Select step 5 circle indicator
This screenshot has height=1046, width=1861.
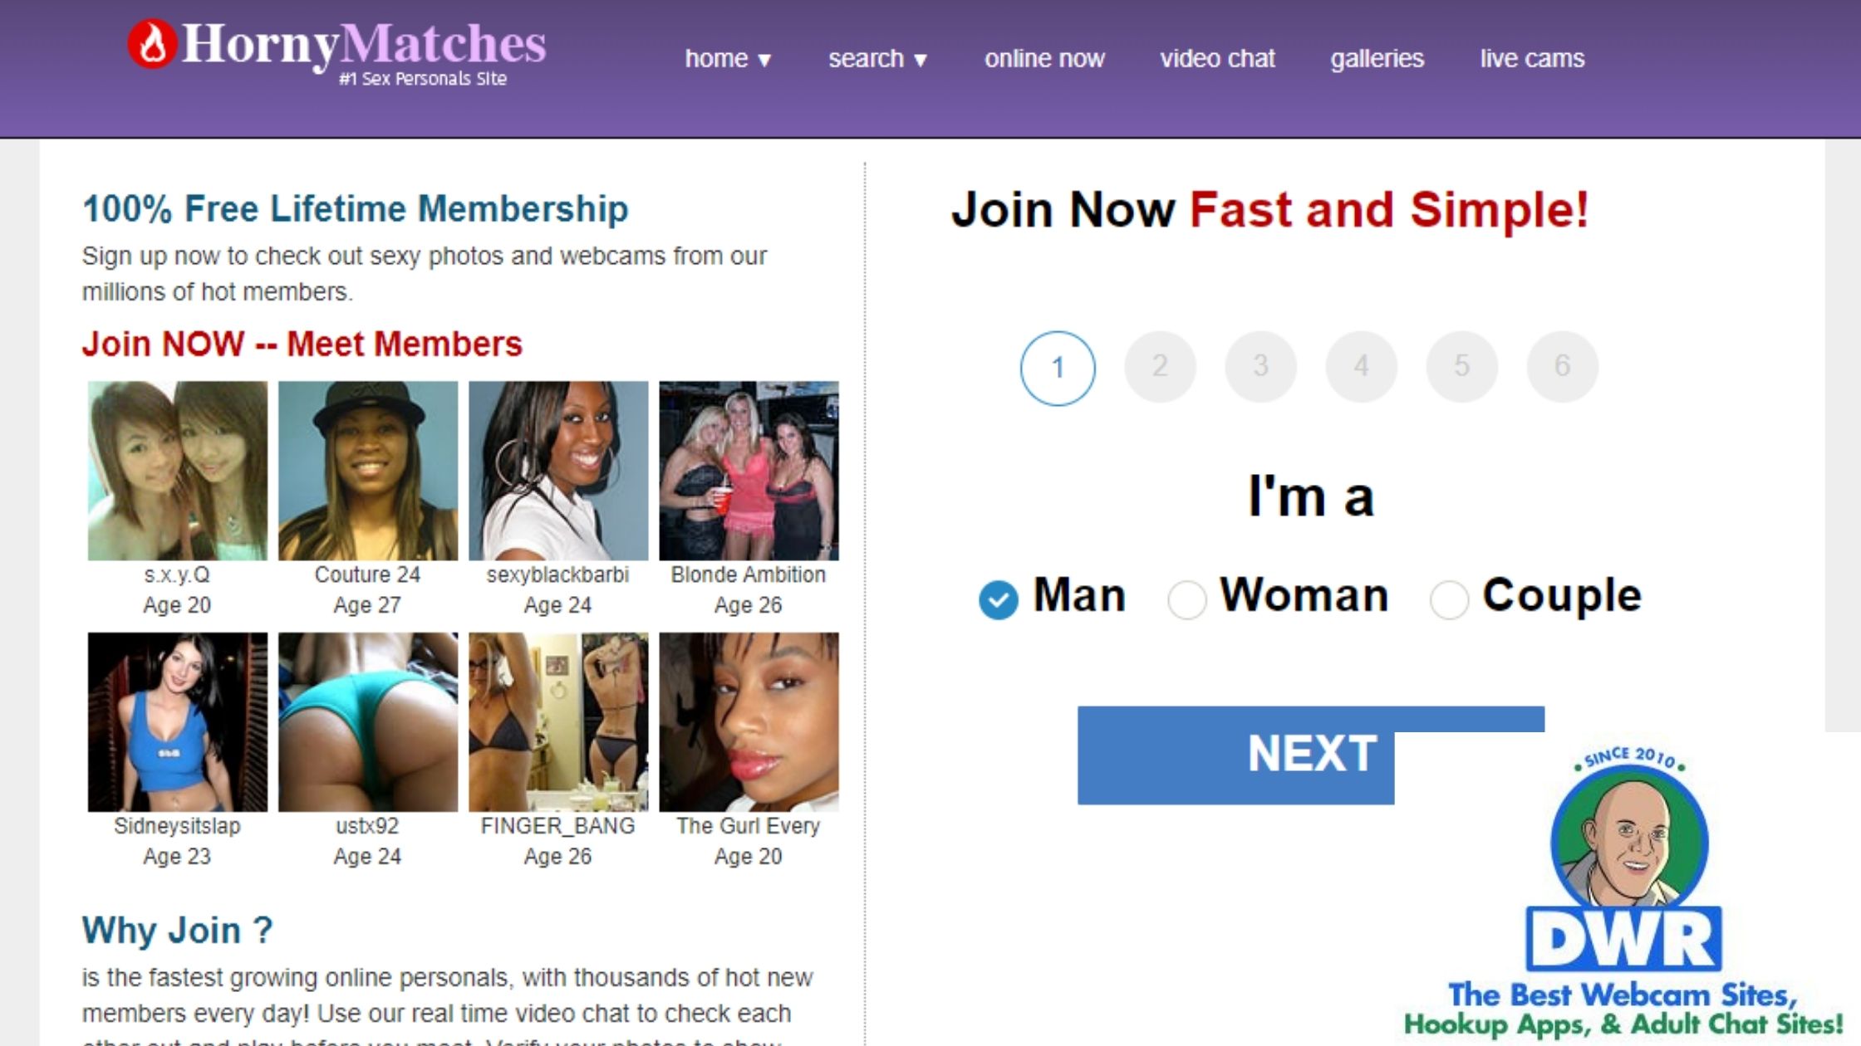[1461, 366]
